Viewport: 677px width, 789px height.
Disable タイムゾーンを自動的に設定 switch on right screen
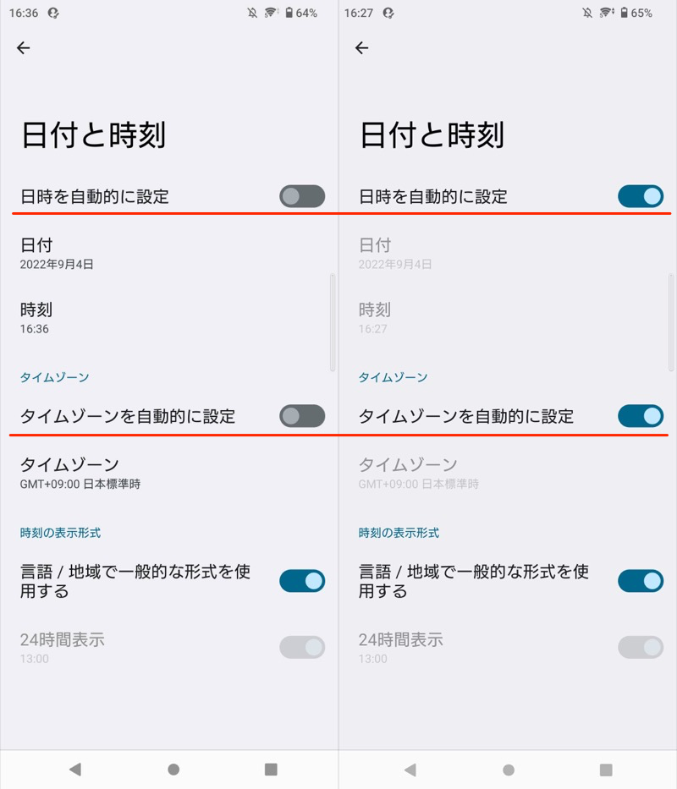[x=641, y=416]
